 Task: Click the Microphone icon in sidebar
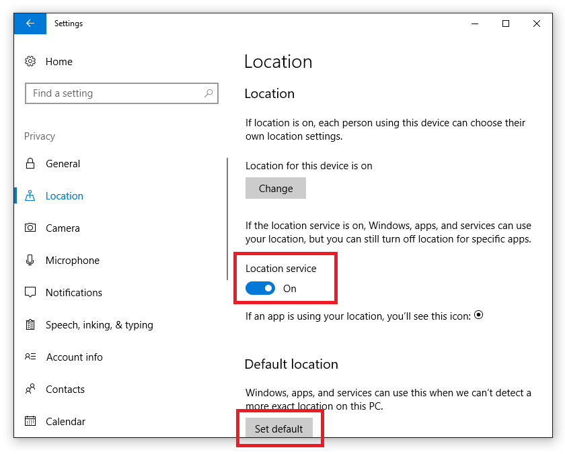pyautogui.click(x=30, y=260)
